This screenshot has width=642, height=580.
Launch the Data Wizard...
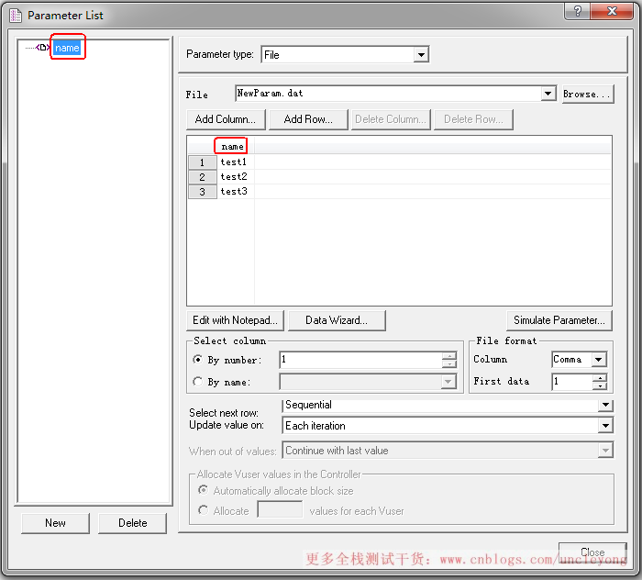[x=337, y=320]
